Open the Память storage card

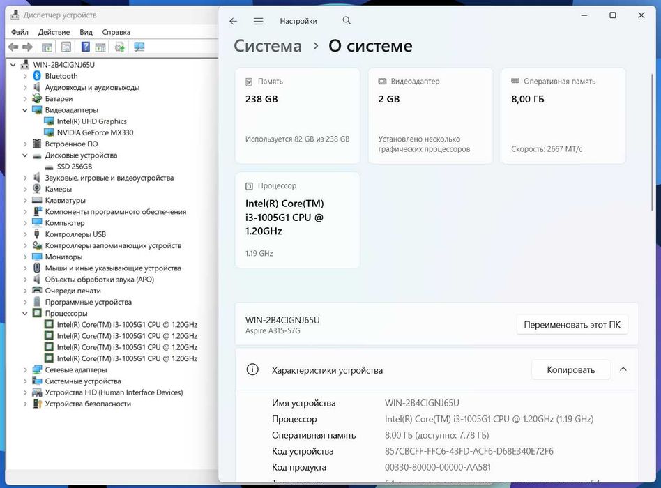point(298,116)
